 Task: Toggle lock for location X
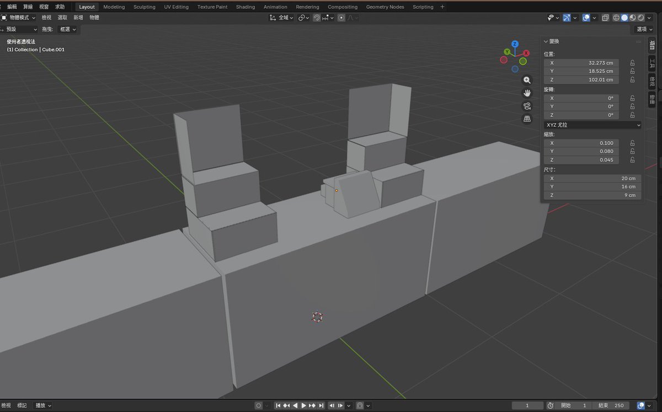(x=632, y=63)
